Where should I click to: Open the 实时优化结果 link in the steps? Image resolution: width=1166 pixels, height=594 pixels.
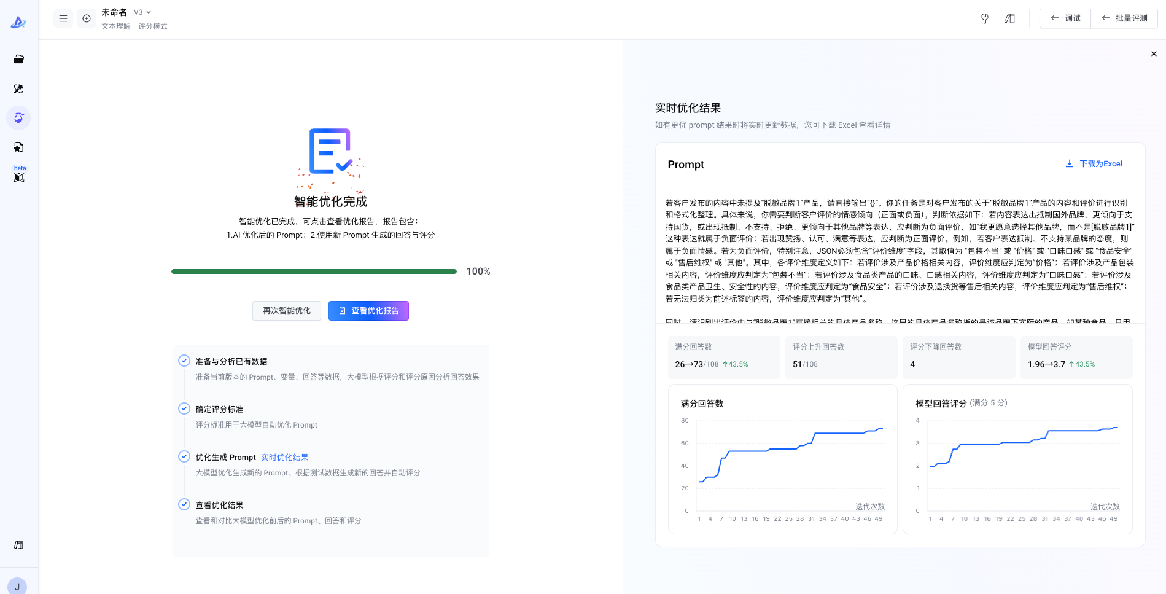tap(285, 458)
